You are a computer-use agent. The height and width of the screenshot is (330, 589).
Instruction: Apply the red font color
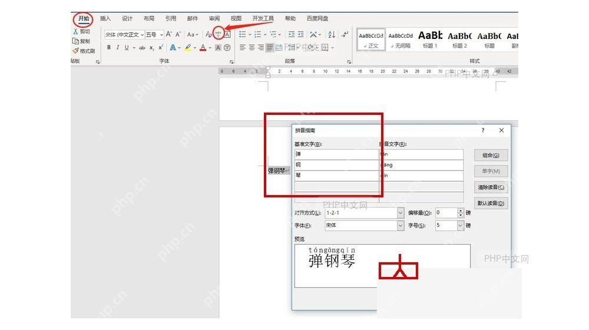(203, 47)
